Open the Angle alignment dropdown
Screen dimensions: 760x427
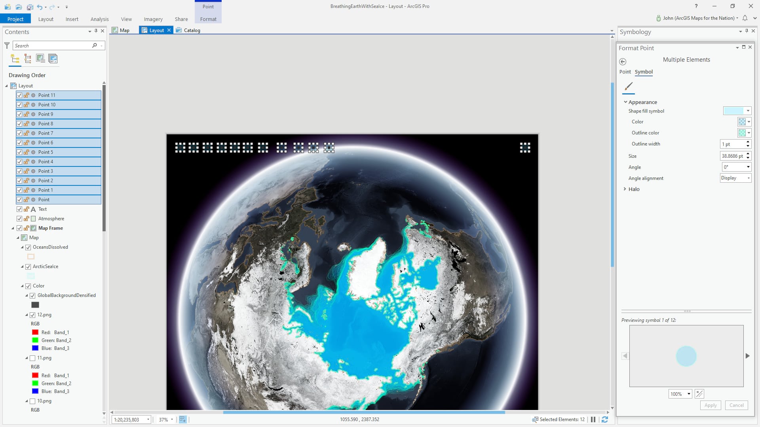[x=735, y=178]
